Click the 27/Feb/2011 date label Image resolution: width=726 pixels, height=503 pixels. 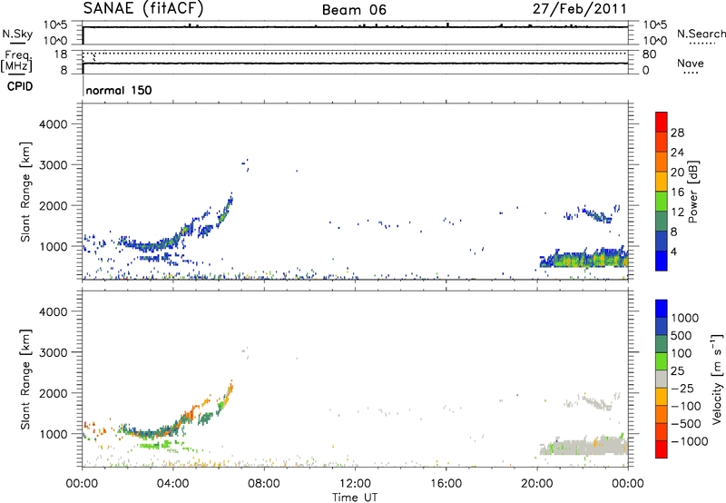pyautogui.click(x=579, y=9)
